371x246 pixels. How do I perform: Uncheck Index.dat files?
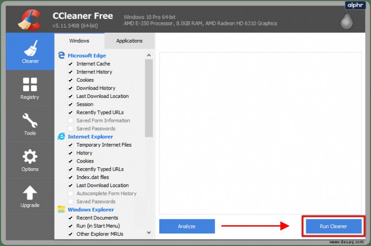point(70,177)
